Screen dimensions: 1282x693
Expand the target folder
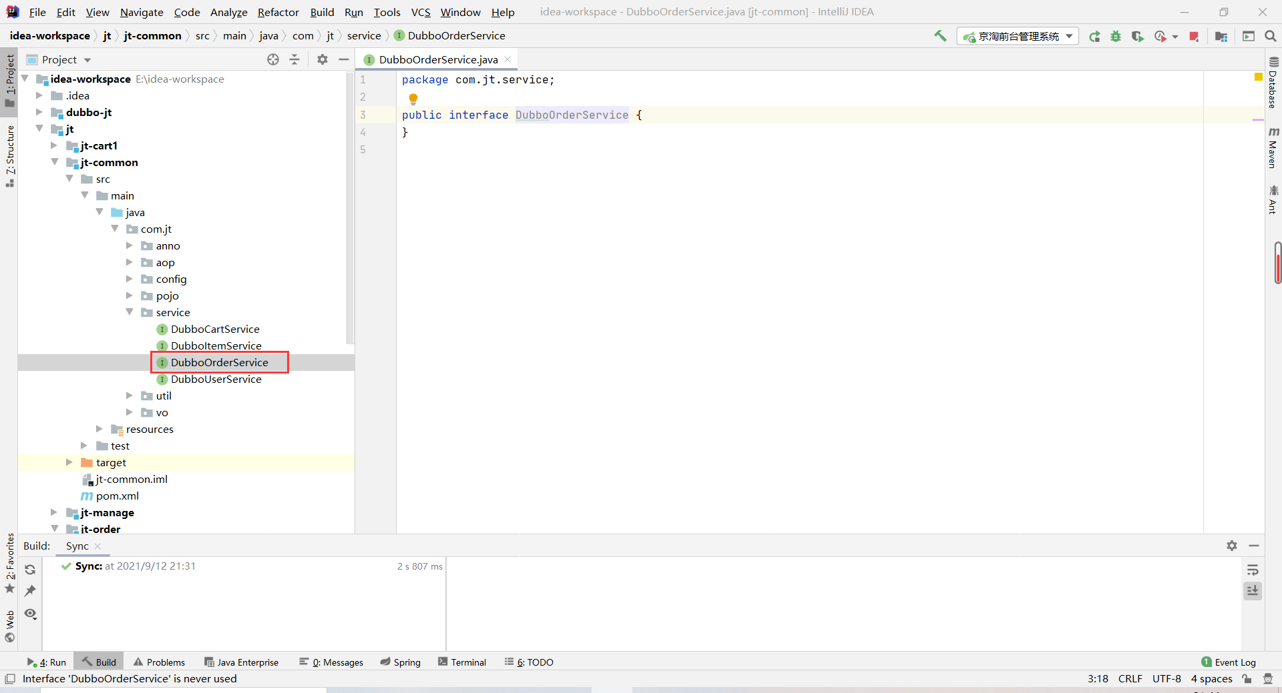(69, 462)
